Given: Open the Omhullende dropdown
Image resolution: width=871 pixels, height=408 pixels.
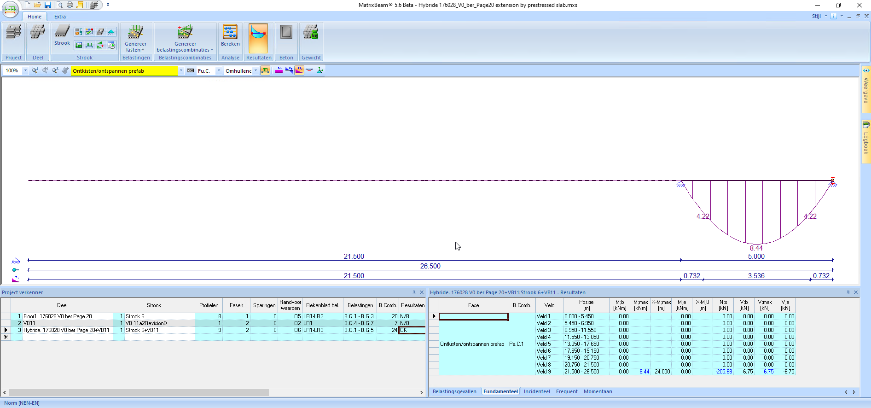Looking at the screenshot, I should (x=255, y=70).
